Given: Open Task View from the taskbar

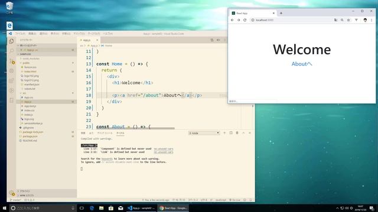Looking at the screenshot, I should 82,208.
